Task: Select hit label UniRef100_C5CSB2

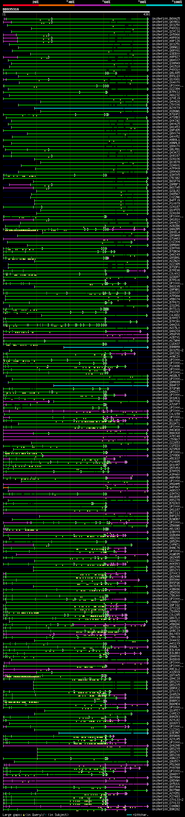Action: pyautogui.click(x=166, y=178)
